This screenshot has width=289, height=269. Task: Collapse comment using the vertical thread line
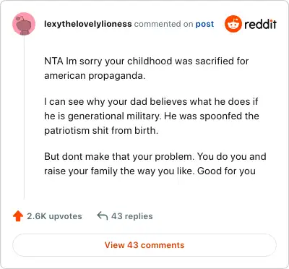tap(24, 117)
